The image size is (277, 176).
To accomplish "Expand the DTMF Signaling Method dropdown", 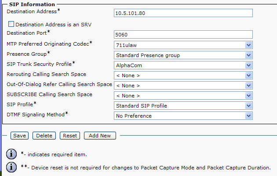I will point(182,115).
